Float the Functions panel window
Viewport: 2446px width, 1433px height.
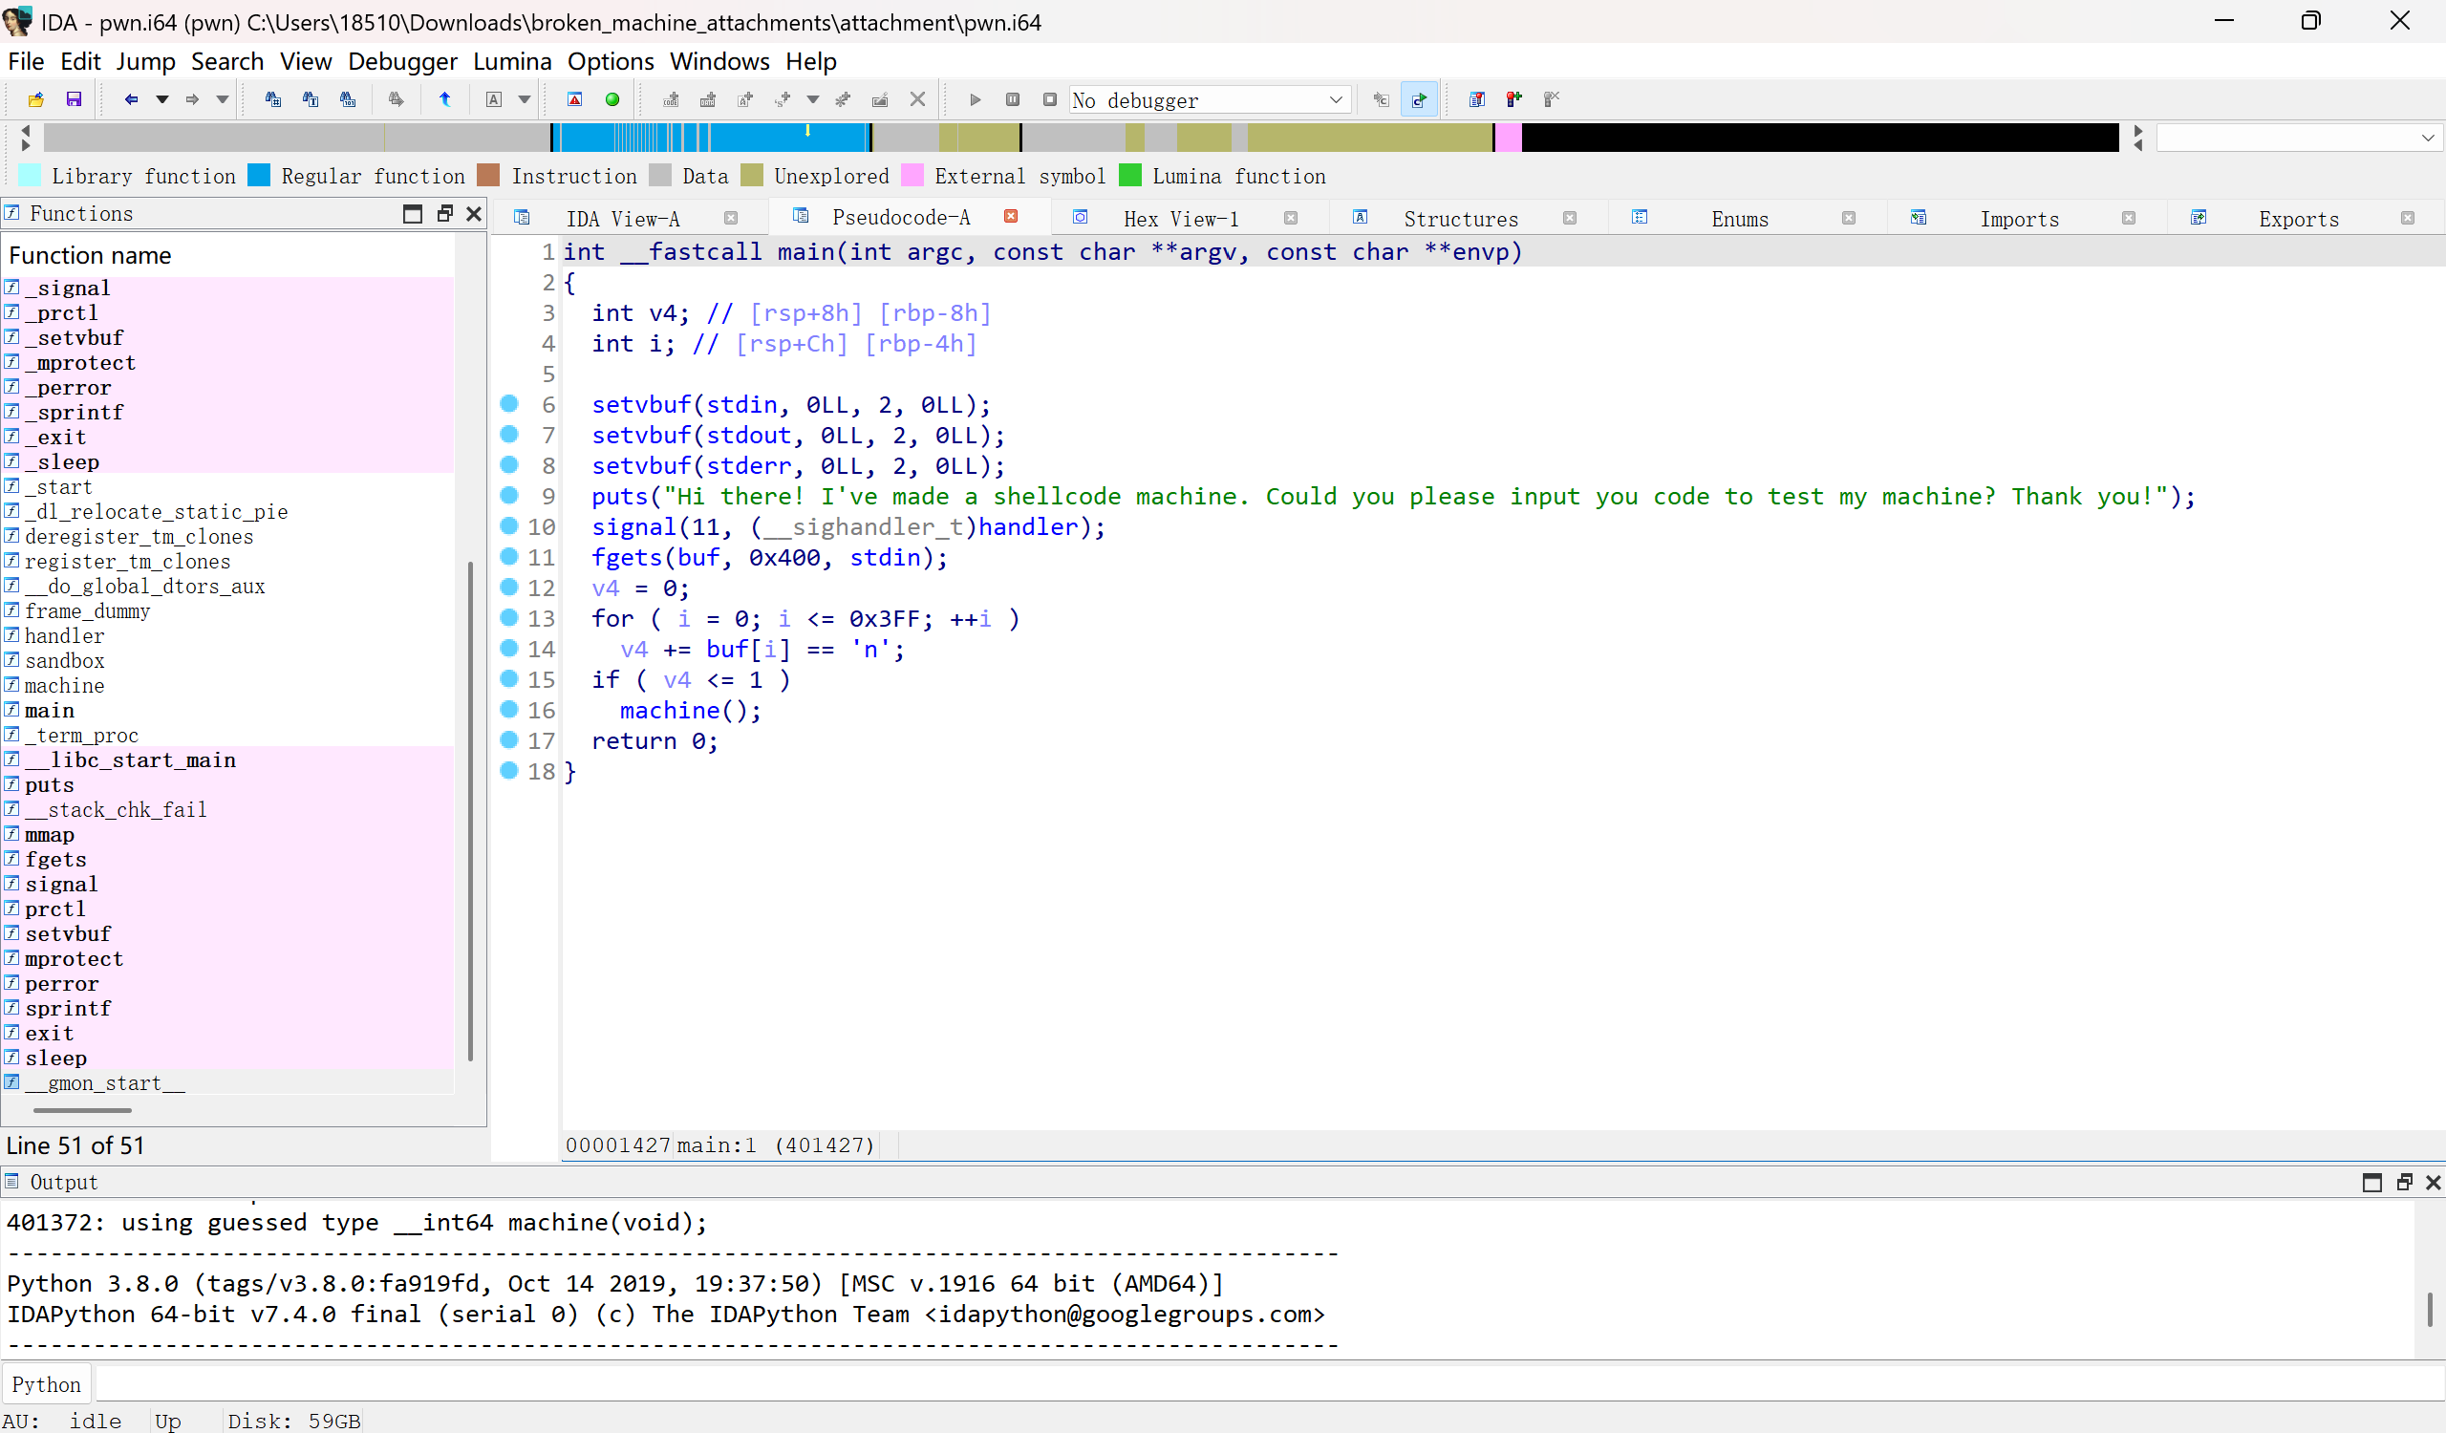pos(444,213)
